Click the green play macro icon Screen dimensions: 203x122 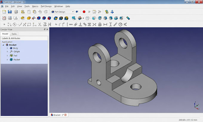pos(89,12)
